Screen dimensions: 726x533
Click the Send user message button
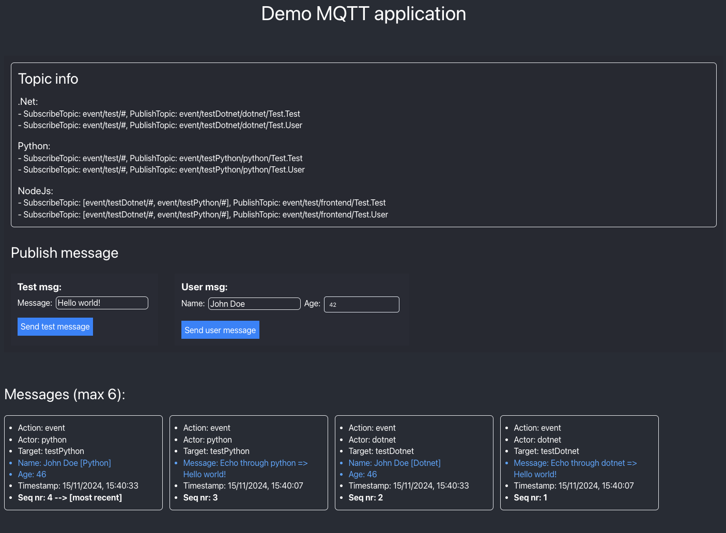[x=220, y=330]
